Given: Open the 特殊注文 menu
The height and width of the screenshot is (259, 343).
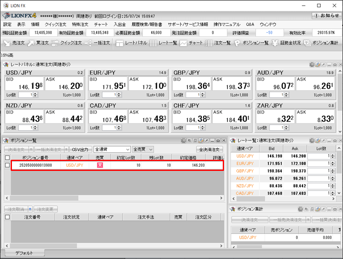Looking at the screenshot, I should pos(79,24).
